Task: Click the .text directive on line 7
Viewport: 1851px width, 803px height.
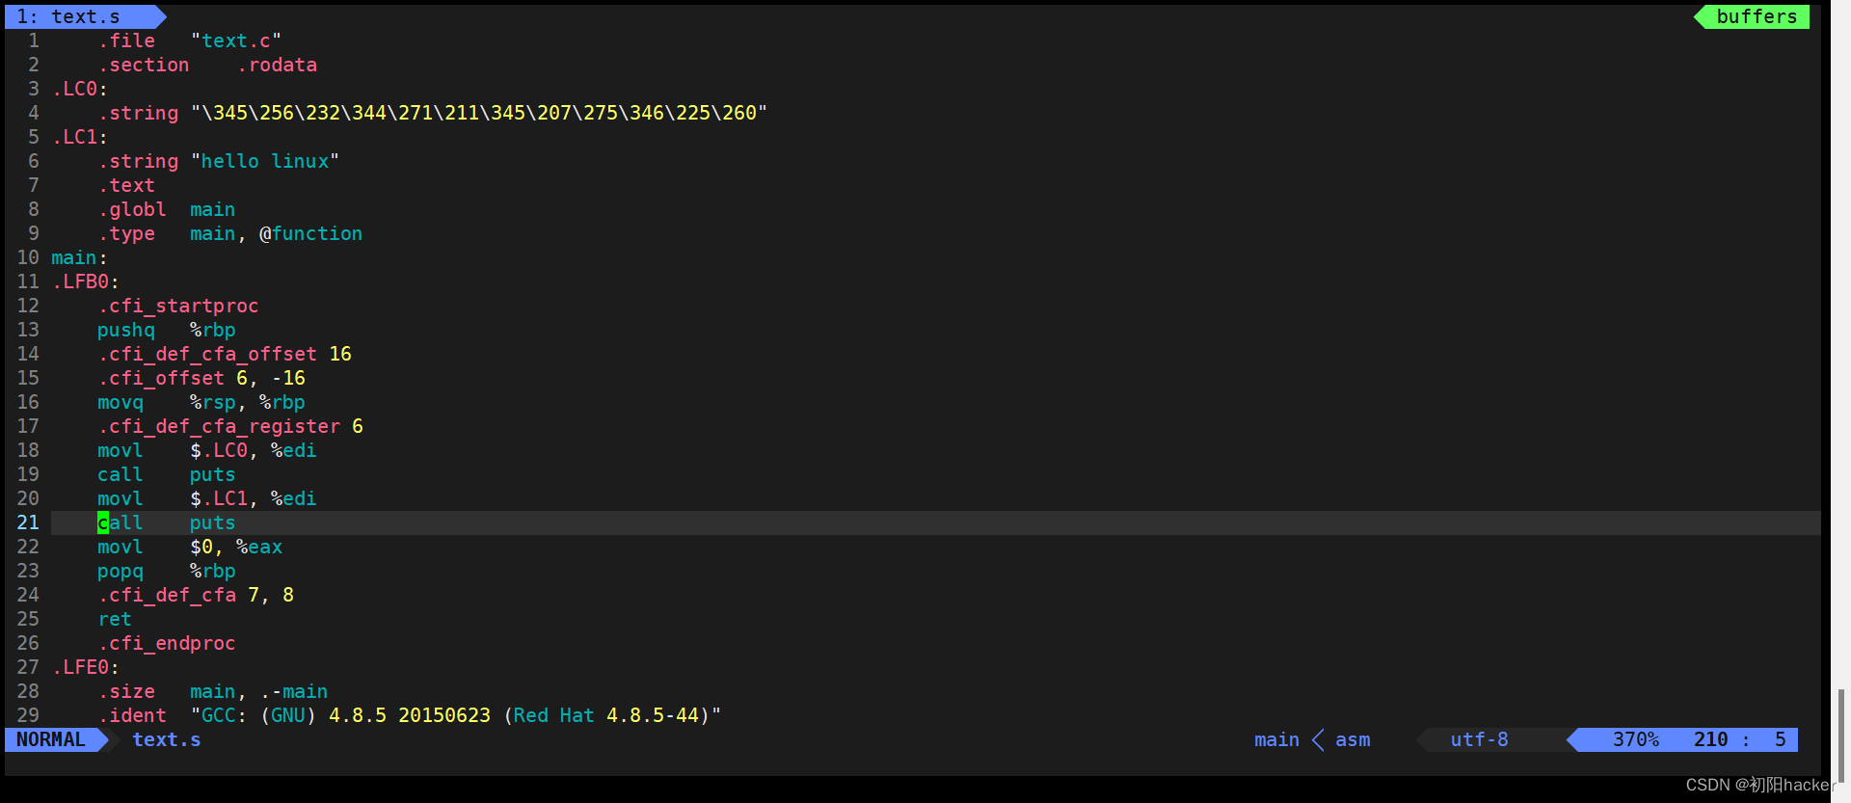Action: (x=126, y=185)
